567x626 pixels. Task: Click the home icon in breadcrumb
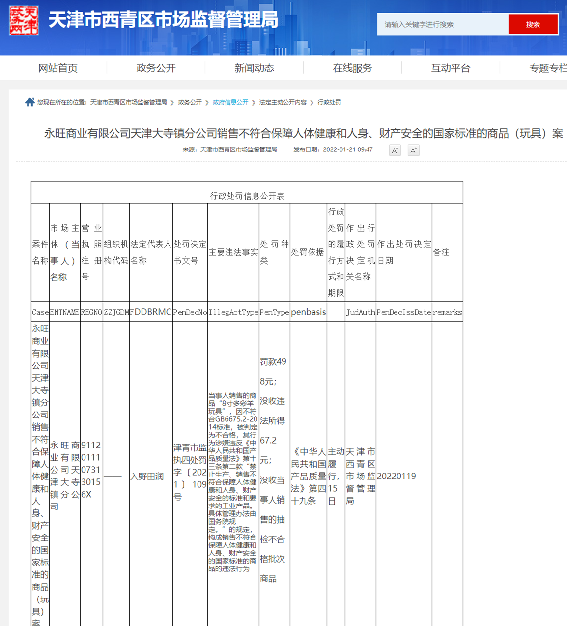(x=30, y=102)
